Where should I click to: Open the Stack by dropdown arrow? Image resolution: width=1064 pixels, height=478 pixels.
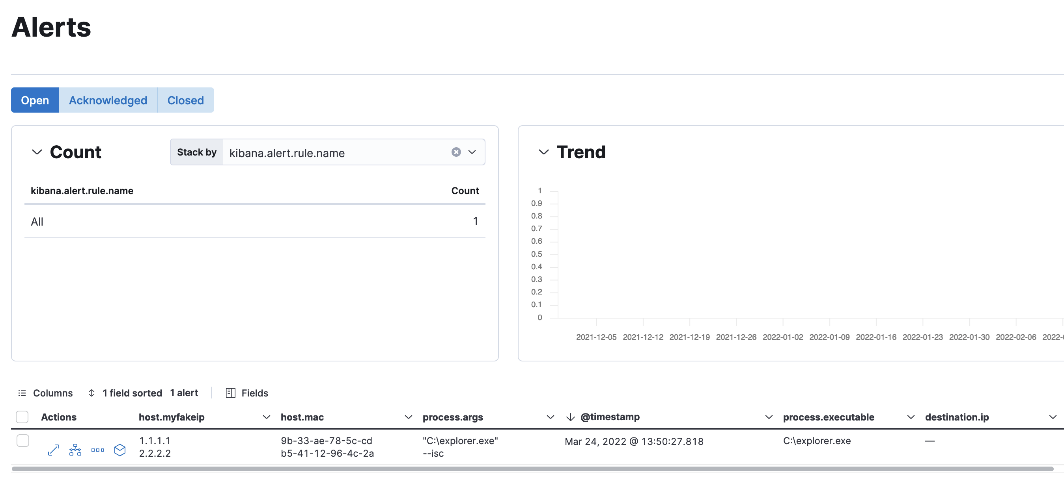pyautogui.click(x=472, y=152)
